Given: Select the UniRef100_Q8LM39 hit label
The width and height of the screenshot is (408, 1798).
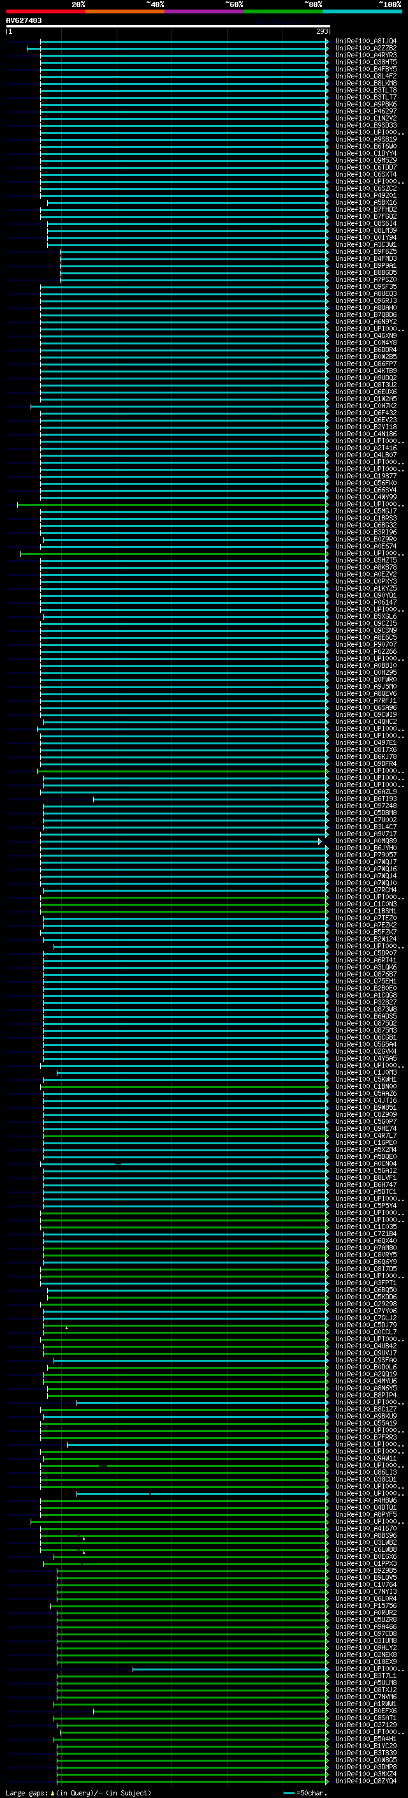Looking at the screenshot, I should coord(365,230).
